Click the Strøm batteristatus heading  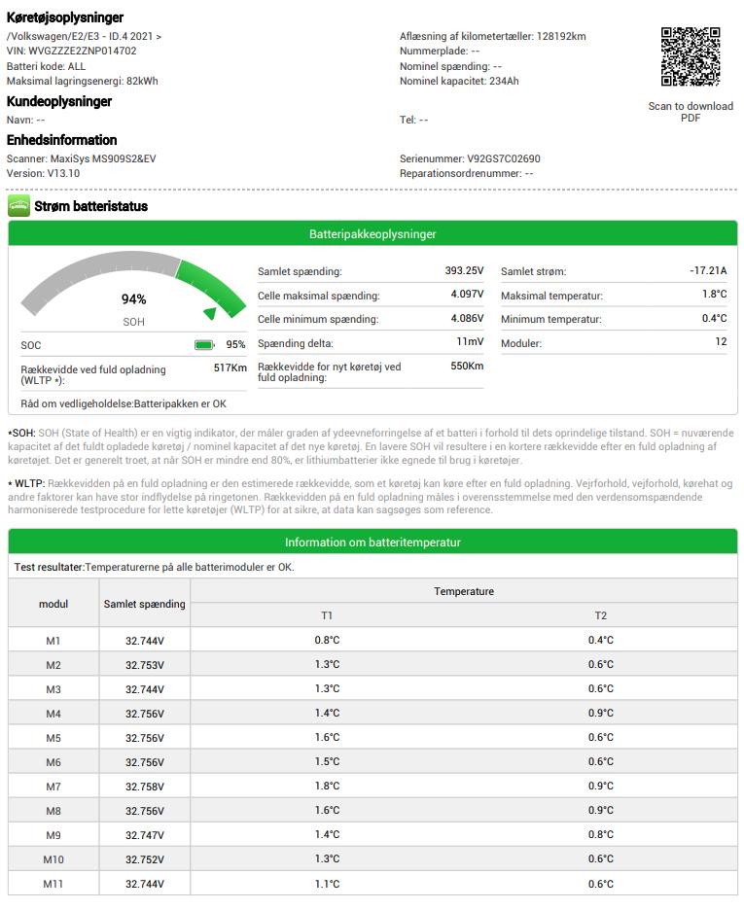click(90, 206)
